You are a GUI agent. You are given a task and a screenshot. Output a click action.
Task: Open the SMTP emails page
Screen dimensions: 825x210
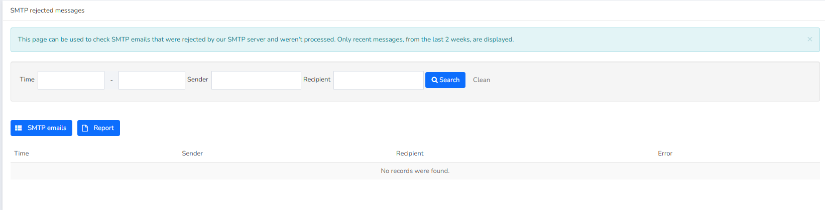pos(41,128)
